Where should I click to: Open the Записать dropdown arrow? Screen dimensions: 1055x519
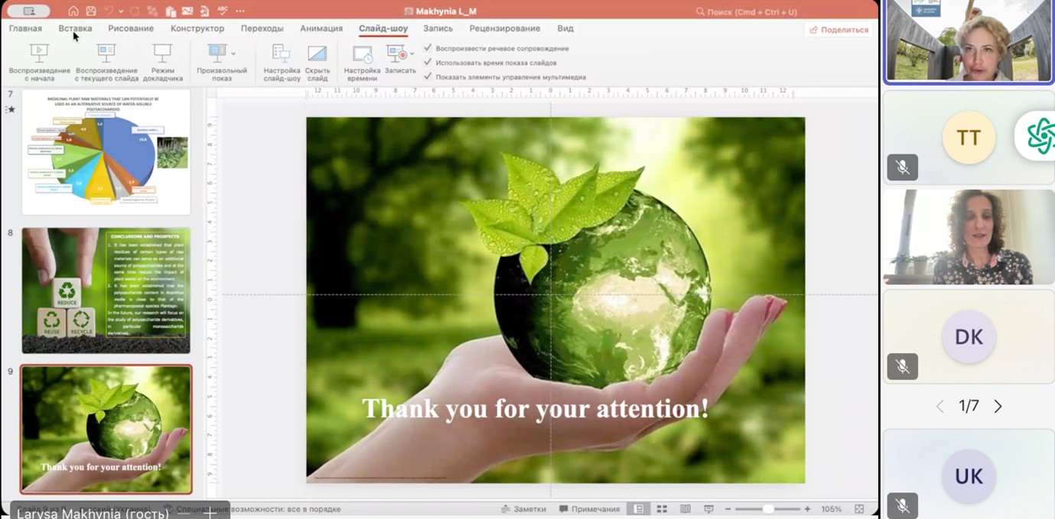click(412, 54)
